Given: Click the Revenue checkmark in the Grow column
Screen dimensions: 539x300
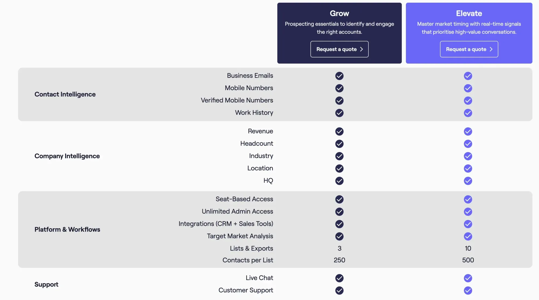Looking at the screenshot, I should coord(339,132).
